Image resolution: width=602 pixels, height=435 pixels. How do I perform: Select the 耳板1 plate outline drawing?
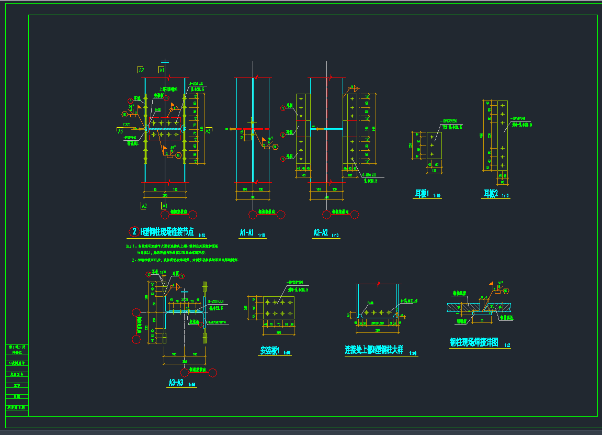click(432, 145)
